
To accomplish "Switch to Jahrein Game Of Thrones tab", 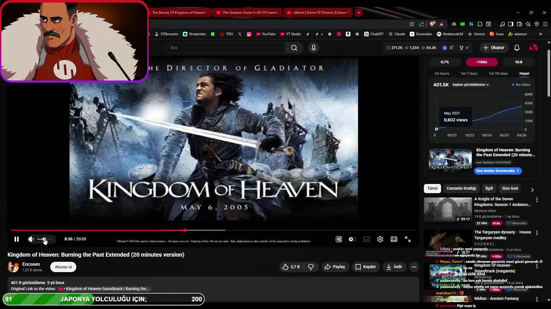I will (x=318, y=12).
